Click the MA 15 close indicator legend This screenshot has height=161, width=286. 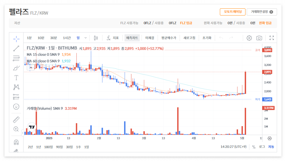pos(43,55)
